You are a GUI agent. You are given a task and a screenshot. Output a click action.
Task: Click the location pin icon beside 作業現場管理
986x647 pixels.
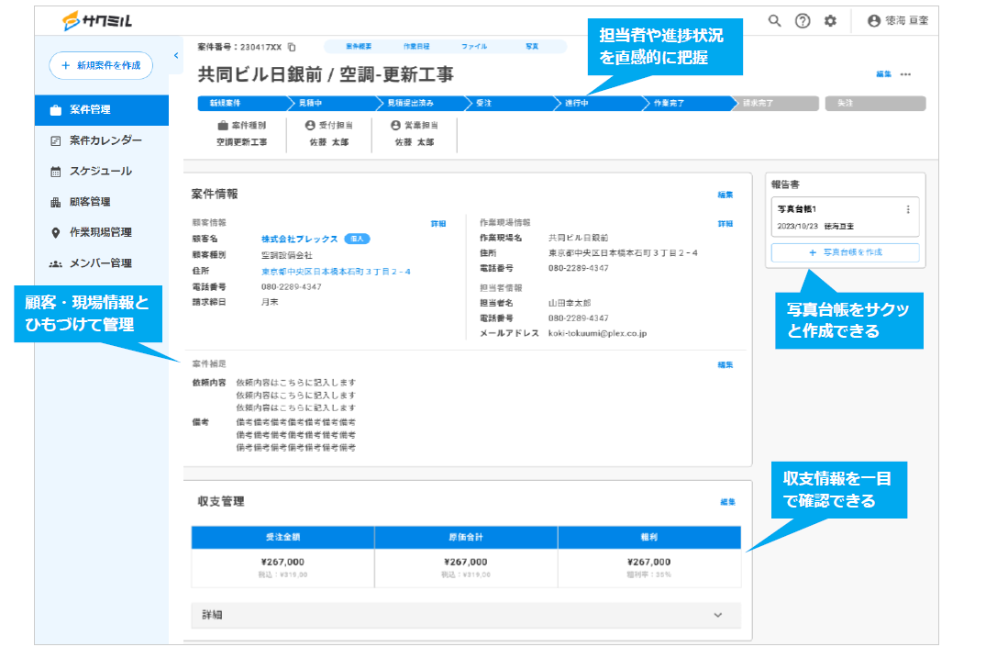tap(55, 233)
